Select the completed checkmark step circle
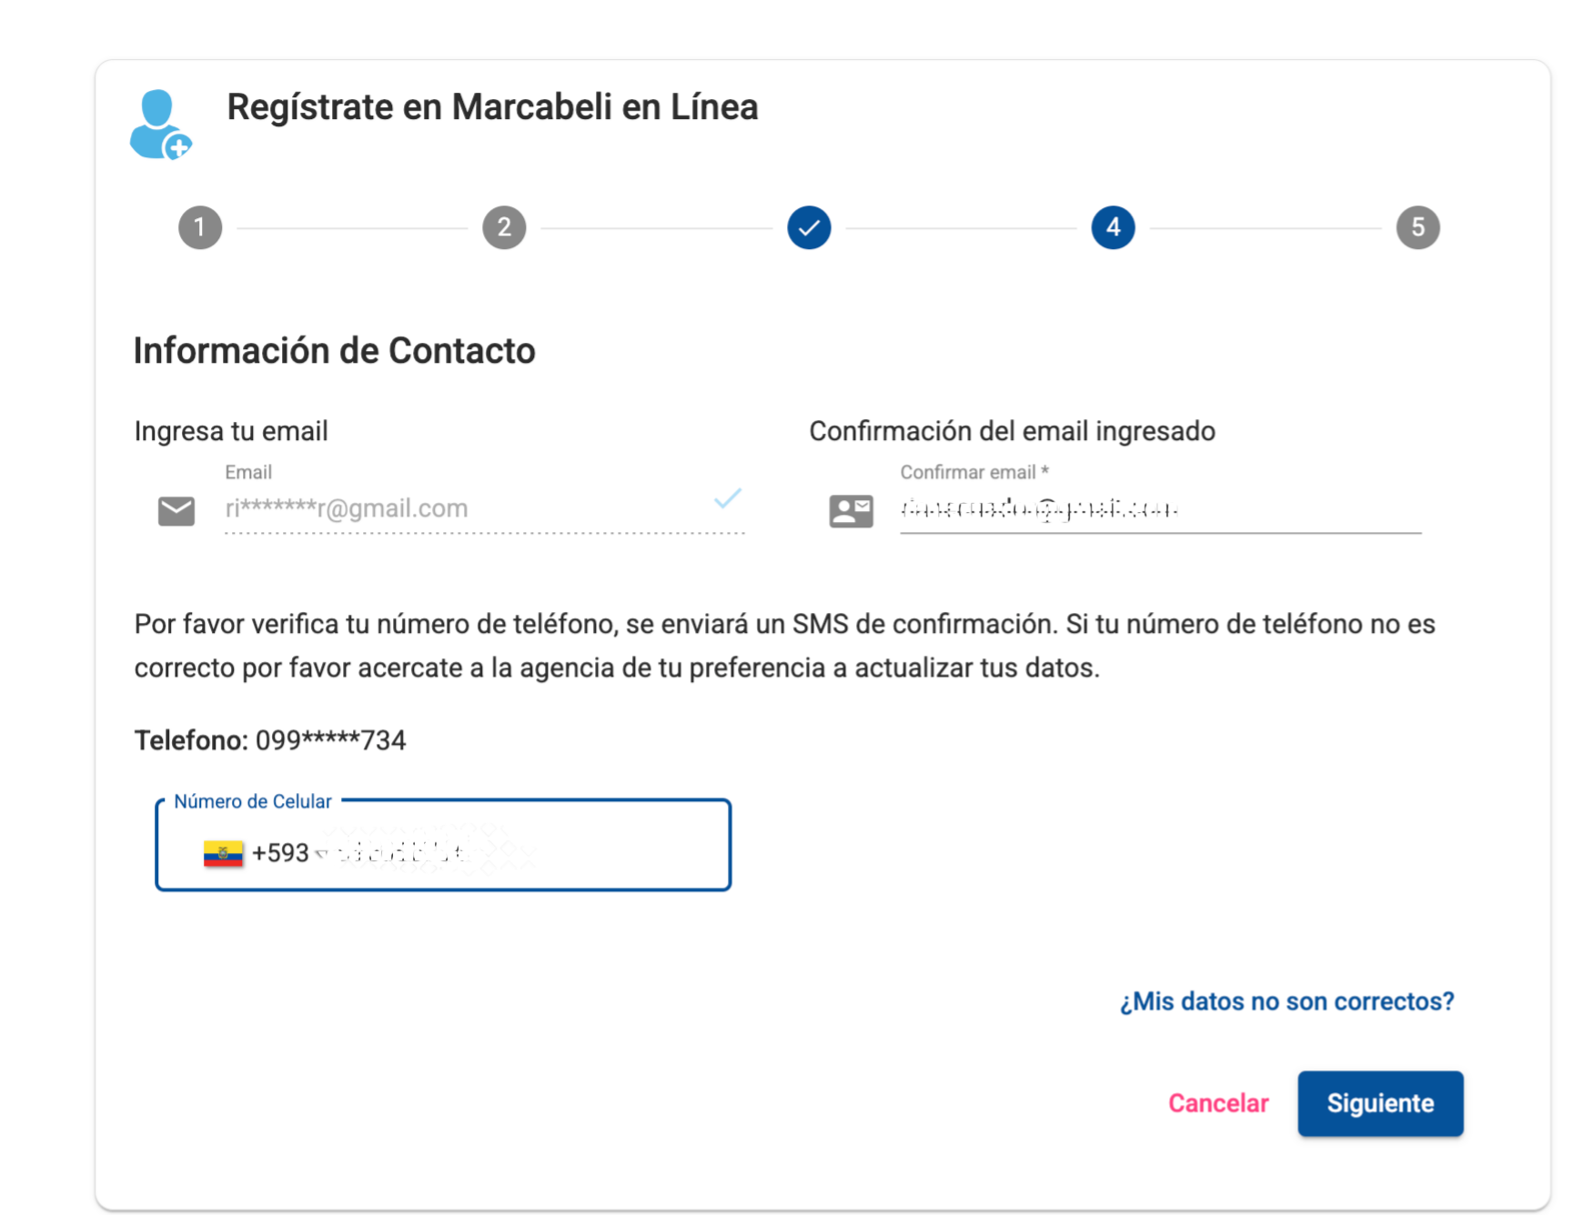 coord(809,227)
